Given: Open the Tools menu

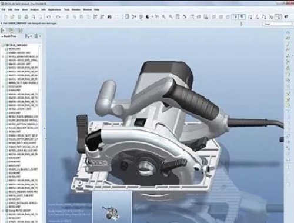Looking at the screenshot, I should pos(66,9).
